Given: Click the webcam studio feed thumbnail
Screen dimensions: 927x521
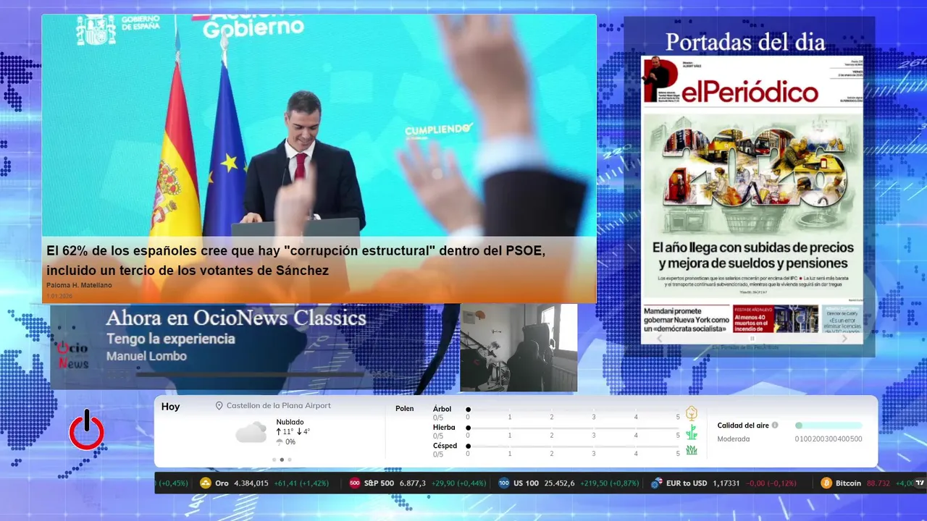Looking at the screenshot, I should click(x=519, y=347).
